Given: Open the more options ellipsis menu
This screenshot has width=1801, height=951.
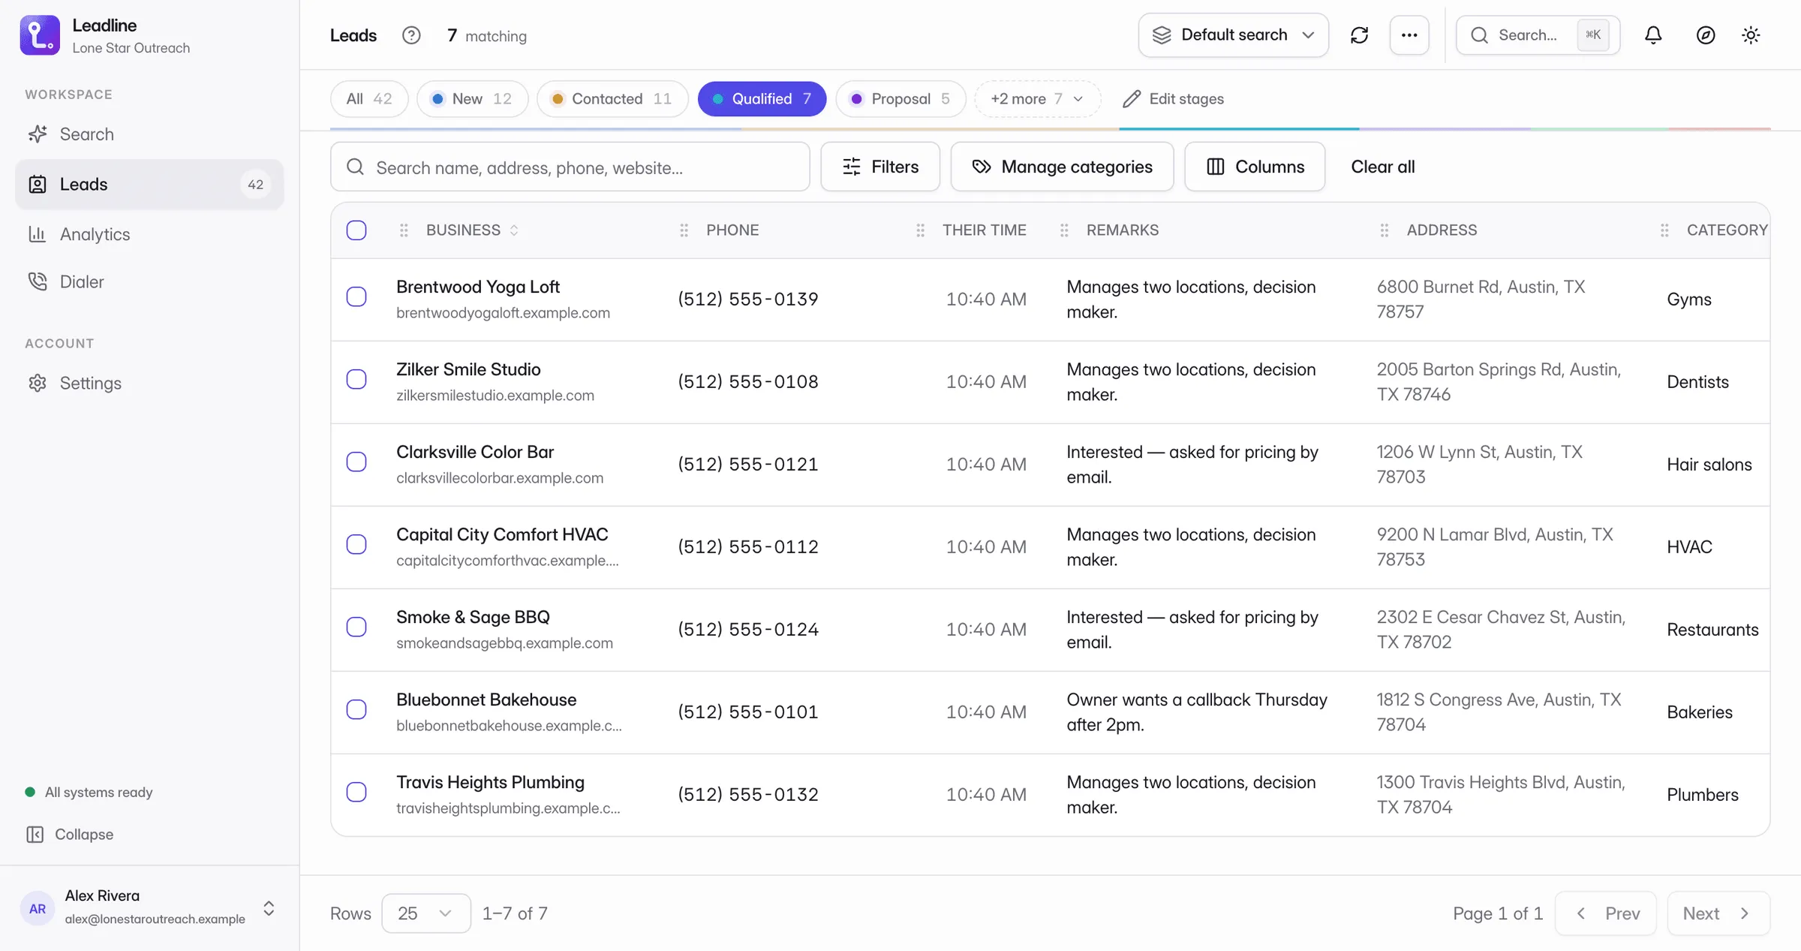Looking at the screenshot, I should pos(1409,35).
